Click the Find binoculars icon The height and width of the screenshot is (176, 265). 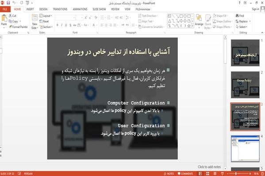point(237,16)
